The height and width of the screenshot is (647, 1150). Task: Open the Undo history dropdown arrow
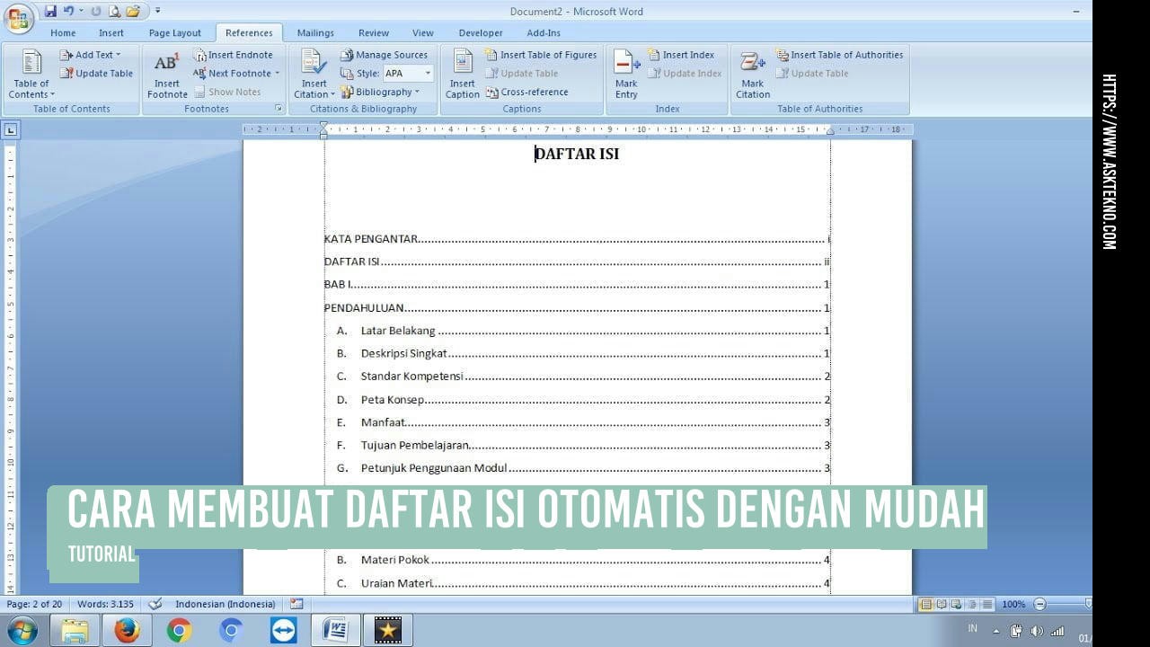(x=81, y=11)
